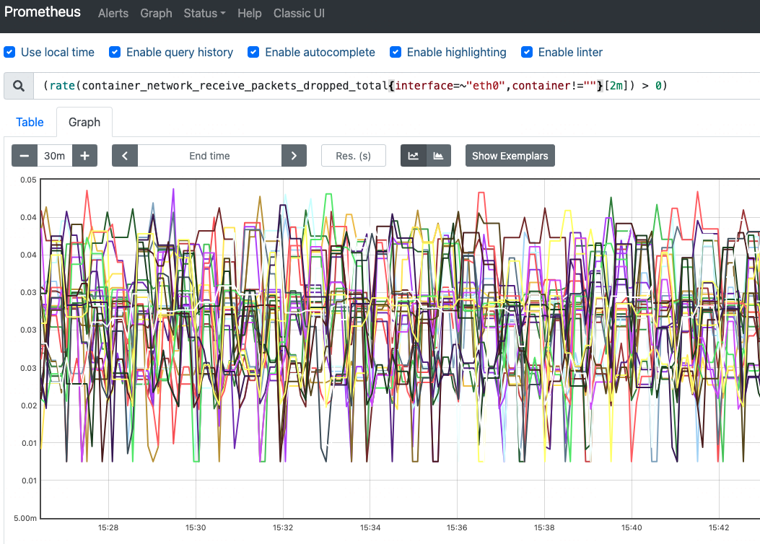
Task: Select the Graph tab
Action: (84, 122)
